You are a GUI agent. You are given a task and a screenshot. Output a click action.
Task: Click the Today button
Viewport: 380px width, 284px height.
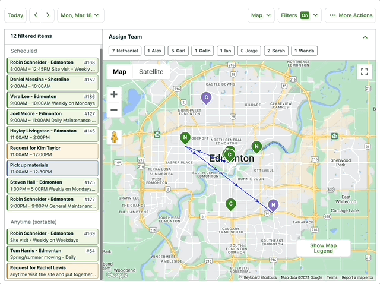[x=15, y=15]
